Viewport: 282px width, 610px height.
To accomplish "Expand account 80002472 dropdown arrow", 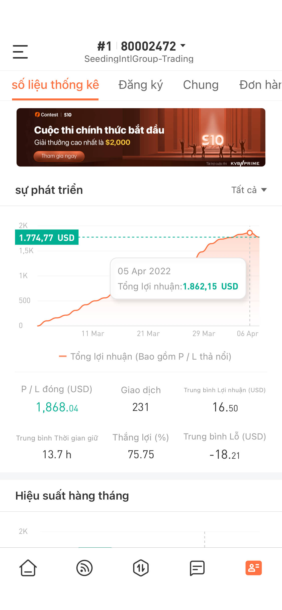I will pos(183,46).
